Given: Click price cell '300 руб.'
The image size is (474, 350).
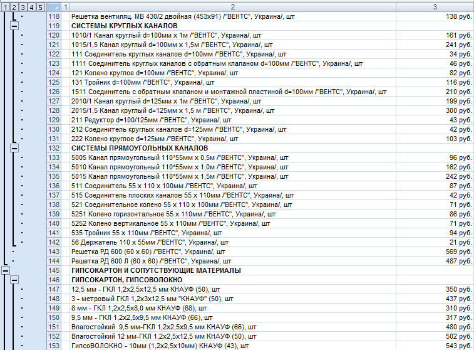Looking at the screenshot, I should tap(435, 110).
